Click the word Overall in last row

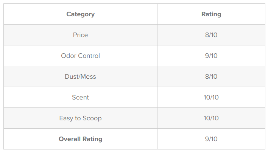pos(70,139)
